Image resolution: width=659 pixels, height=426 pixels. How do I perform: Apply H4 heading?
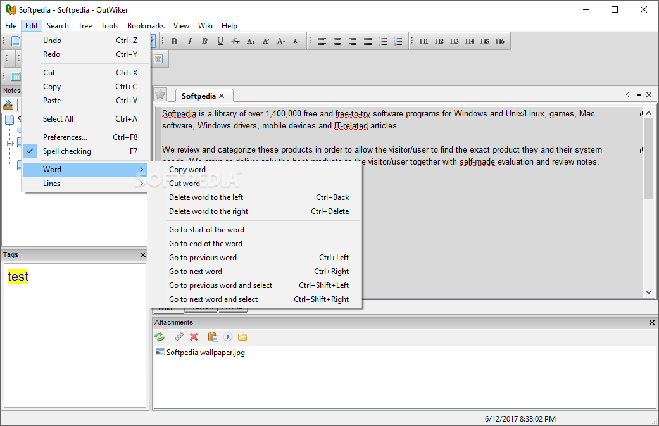469,41
